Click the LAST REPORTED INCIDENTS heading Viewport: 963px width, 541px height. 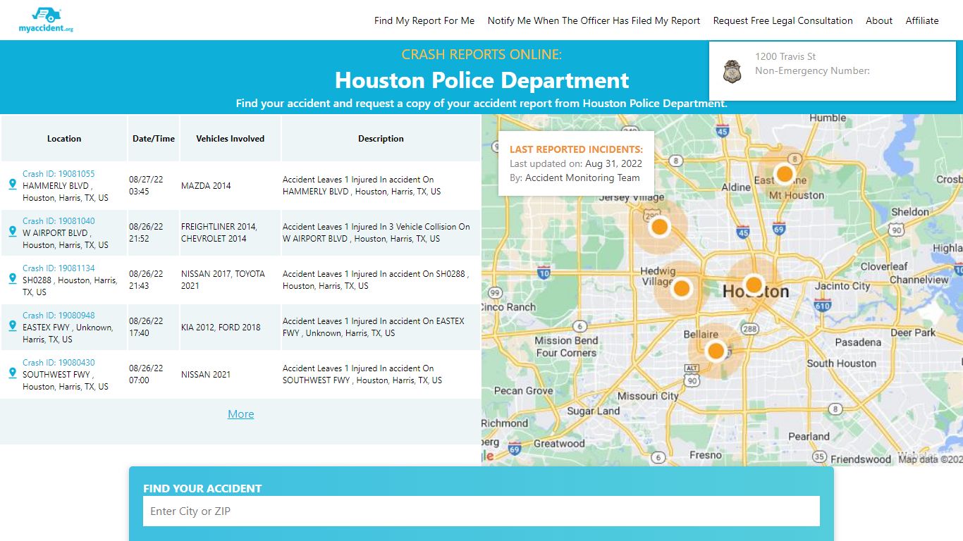coord(576,149)
